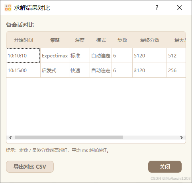Sort by the 步数 column header
This screenshot has height=183, width=192.
pyautogui.click(x=122, y=40)
